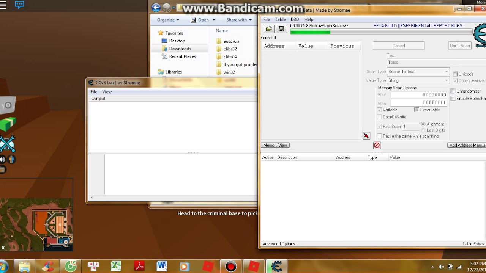The image size is (486, 273).
Task: Open the View menu in CCv3 Lua window
Action: (107, 92)
